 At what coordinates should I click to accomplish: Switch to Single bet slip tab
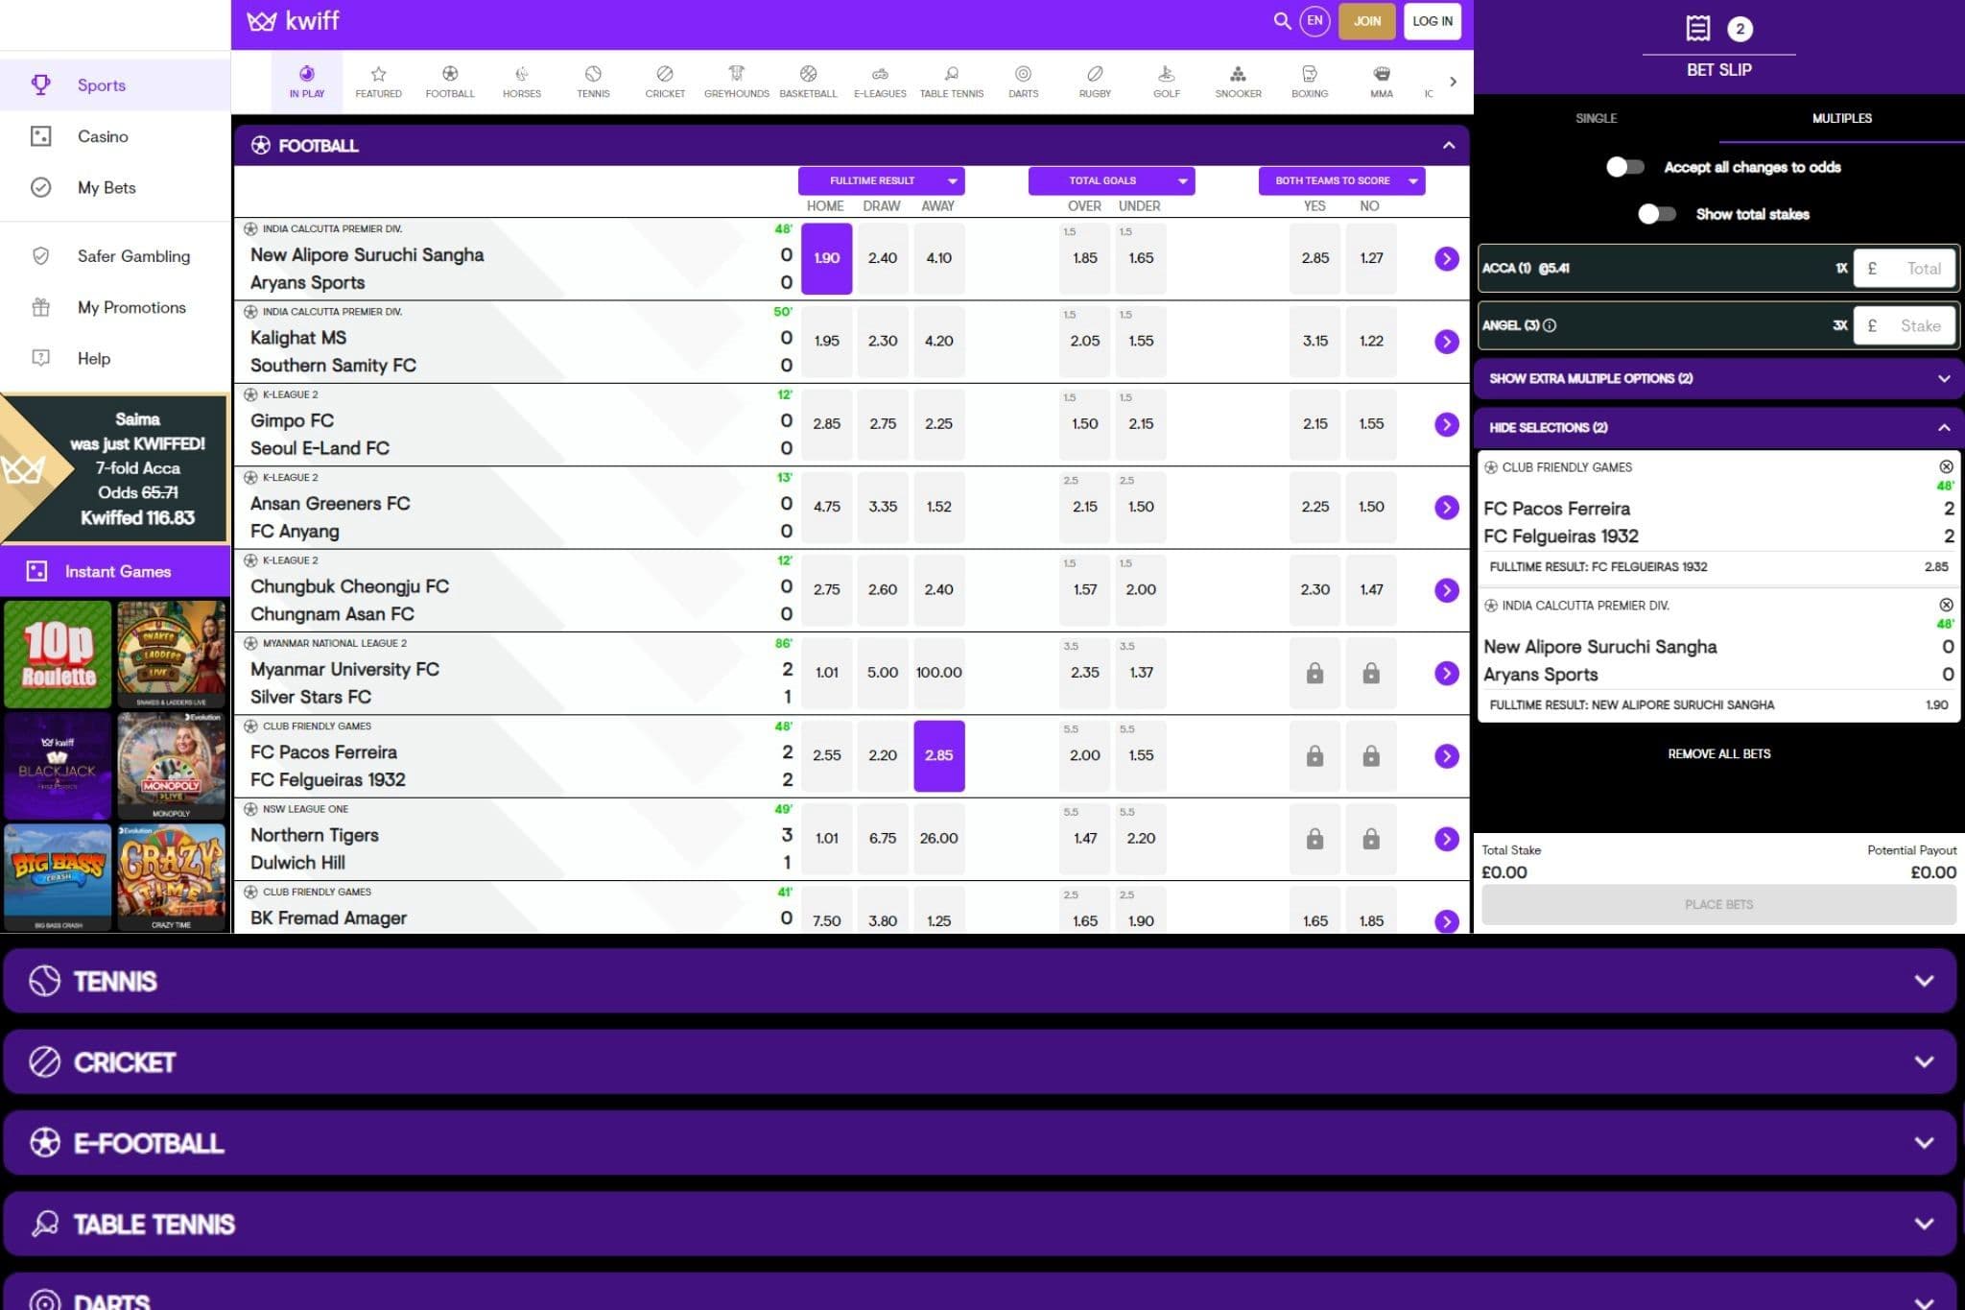pos(1596,118)
